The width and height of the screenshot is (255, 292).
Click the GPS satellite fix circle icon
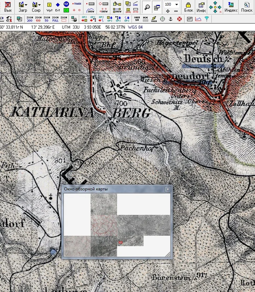pos(162,19)
